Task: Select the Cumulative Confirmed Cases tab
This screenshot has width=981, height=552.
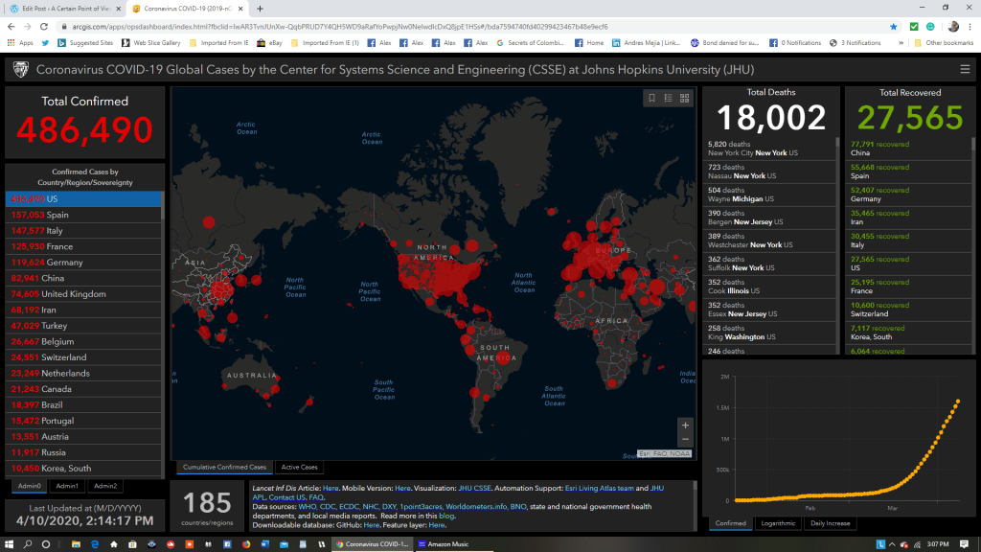Action: (x=224, y=468)
